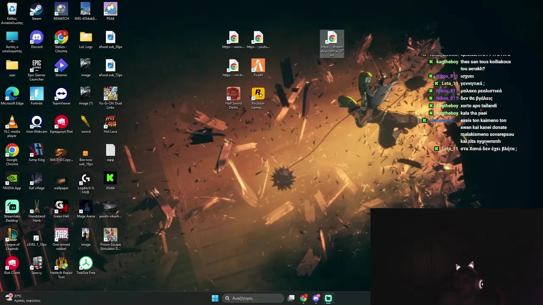Select the Half Sword Demo icon
Image resolution: width=543 pixels, height=305 pixels.
tap(233, 98)
